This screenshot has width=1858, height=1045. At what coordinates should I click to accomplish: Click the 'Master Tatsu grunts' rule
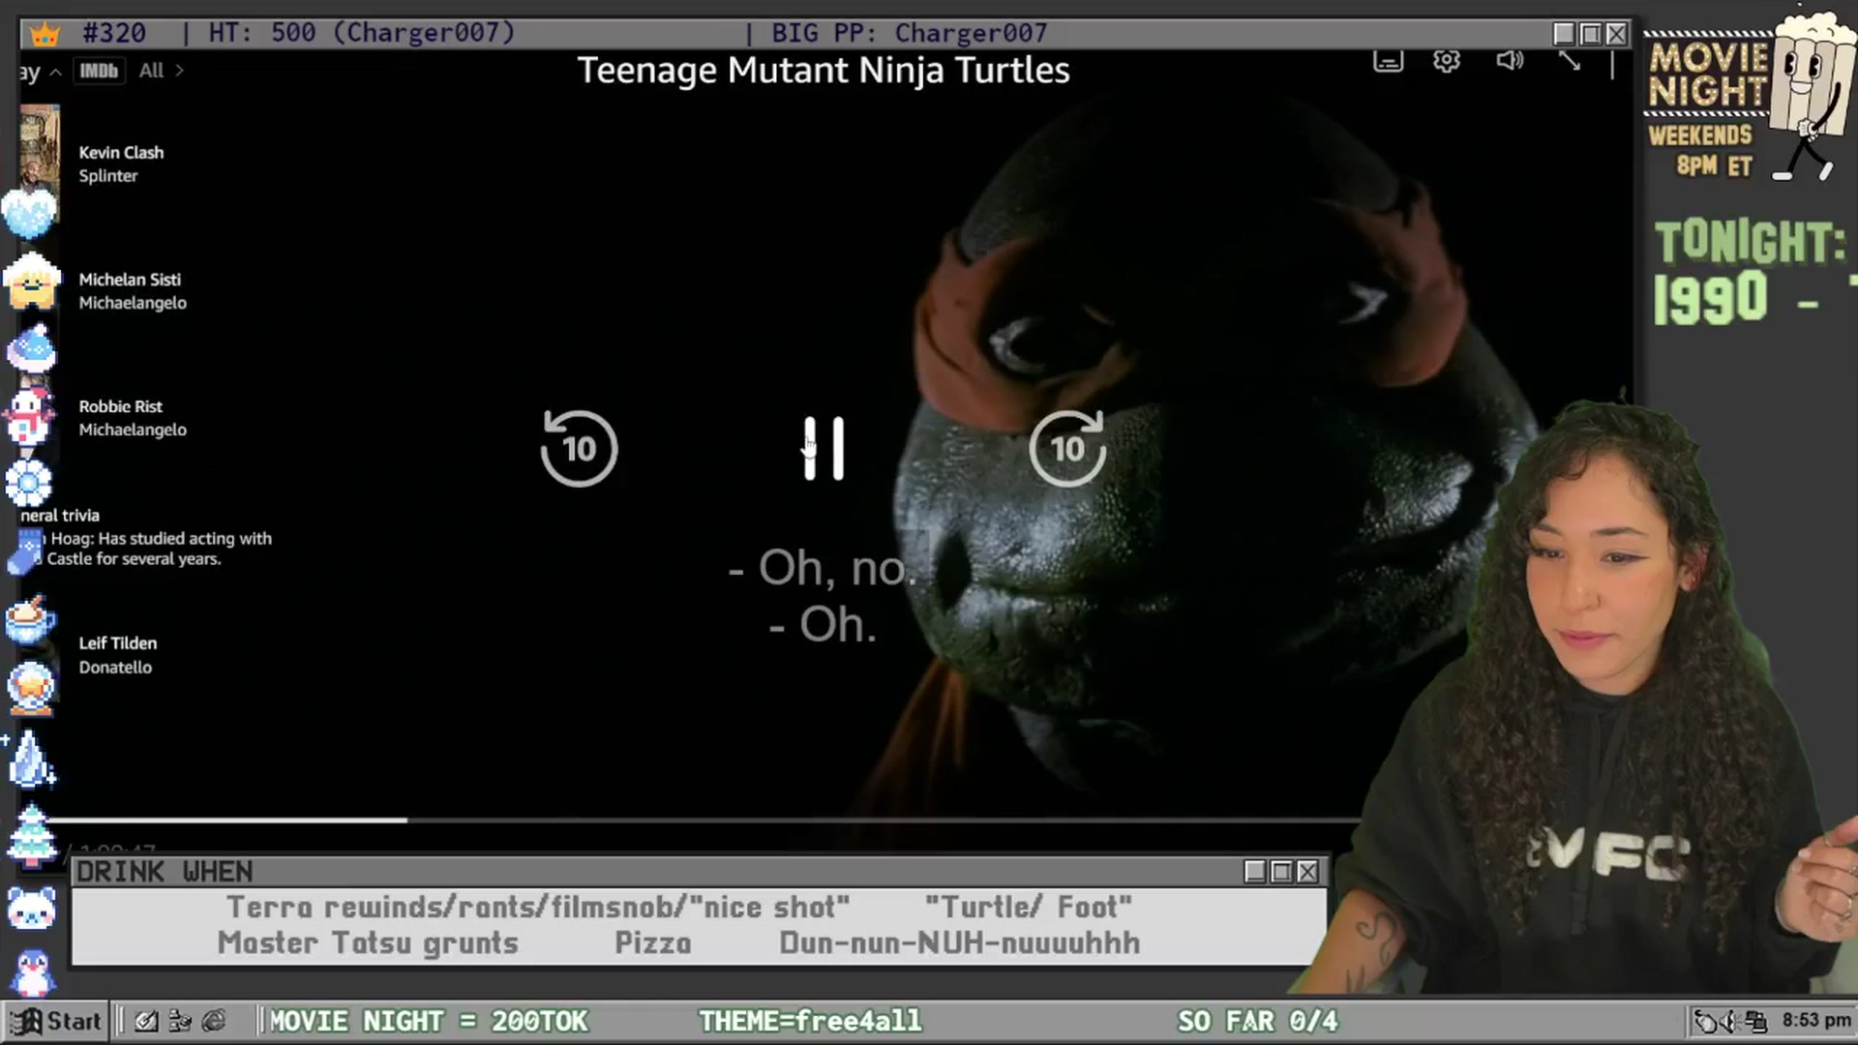tap(368, 942)
